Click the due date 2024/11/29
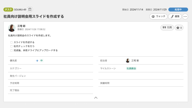Viewport: 192px width, 108px height. pyautogui.click(x=160, y=10)
